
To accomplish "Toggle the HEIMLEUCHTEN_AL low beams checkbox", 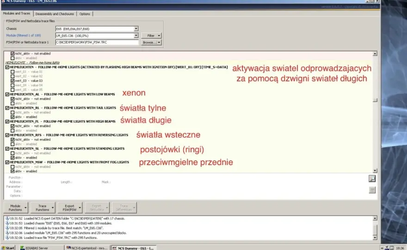I will point(7,94).
